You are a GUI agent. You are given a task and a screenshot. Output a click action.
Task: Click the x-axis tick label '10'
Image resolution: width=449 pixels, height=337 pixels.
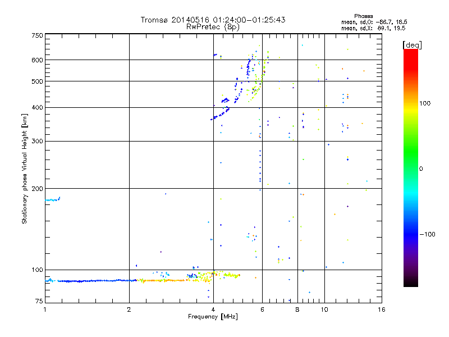[x=324, y=309]
